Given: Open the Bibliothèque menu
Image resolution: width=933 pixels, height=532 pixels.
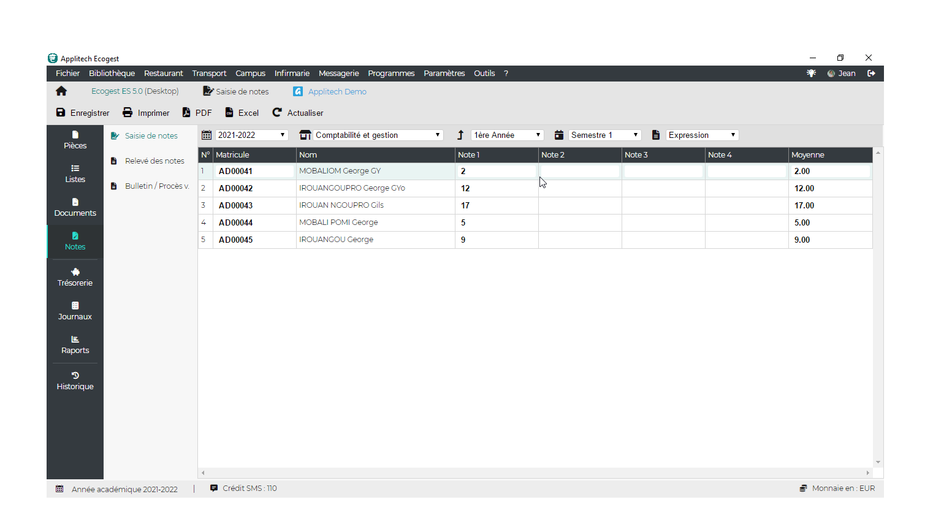Looking at the screenshot, I should pyautogui.click(x=112, y=74).
